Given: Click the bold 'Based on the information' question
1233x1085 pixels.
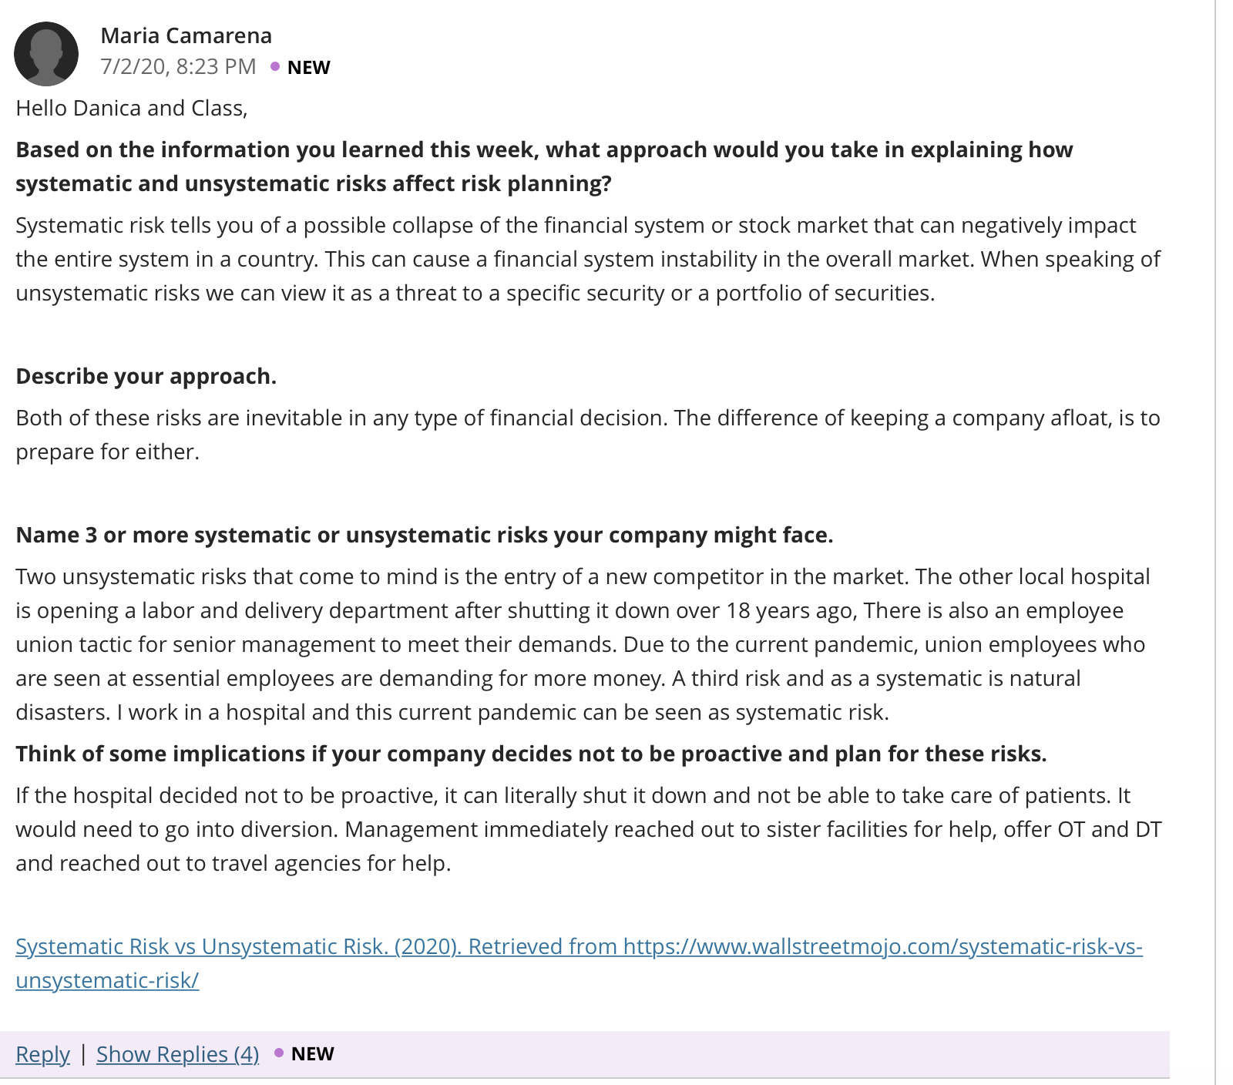Looking at the screenshot, I should pos(544,166).
